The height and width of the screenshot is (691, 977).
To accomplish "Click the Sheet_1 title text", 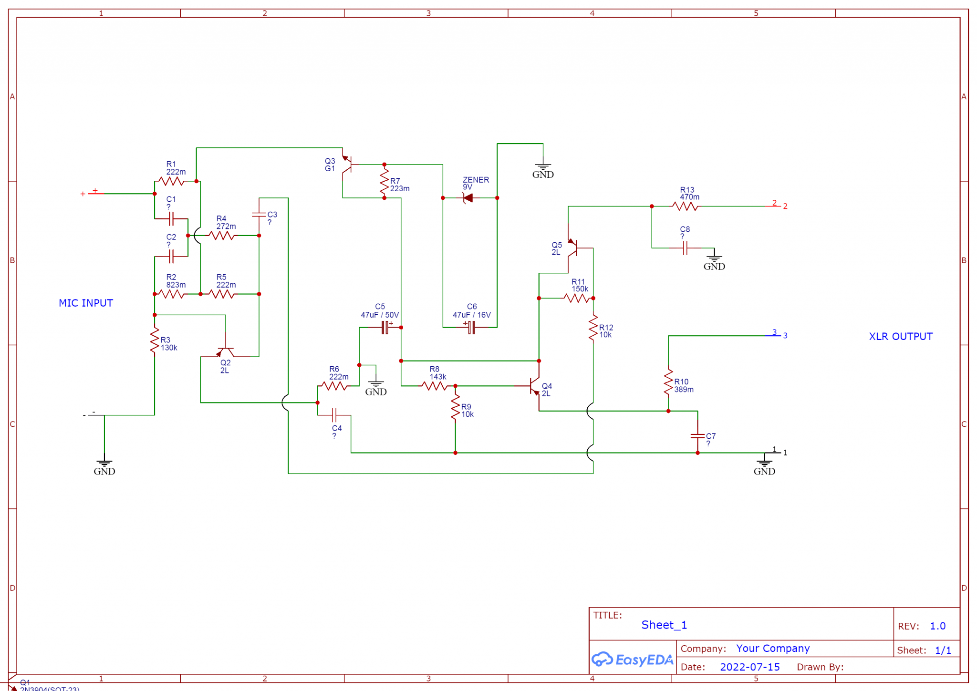I will 664,625.
